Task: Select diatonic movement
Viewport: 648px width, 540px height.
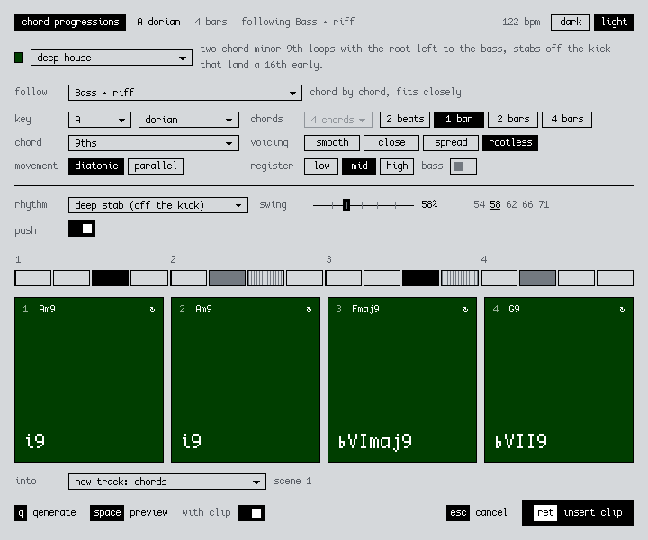Action: [x=96, y=166]
